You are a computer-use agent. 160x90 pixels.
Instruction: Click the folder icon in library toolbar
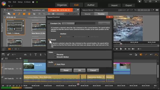coord(34,14)
